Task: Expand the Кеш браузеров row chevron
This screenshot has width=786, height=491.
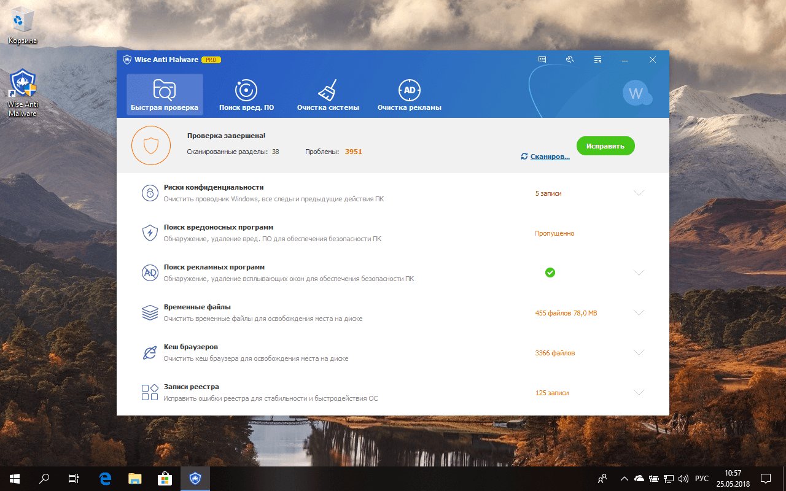Action: 639,352
